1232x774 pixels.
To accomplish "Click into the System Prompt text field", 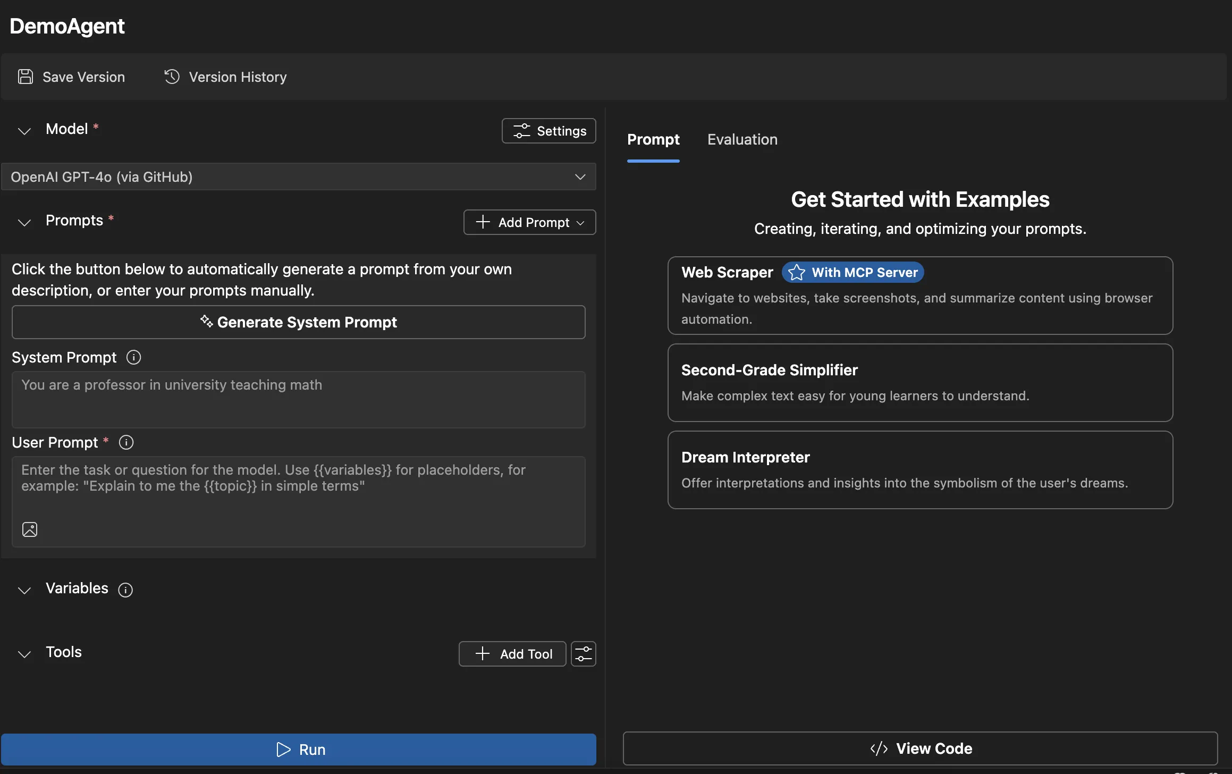I will (x=299, y=400).
